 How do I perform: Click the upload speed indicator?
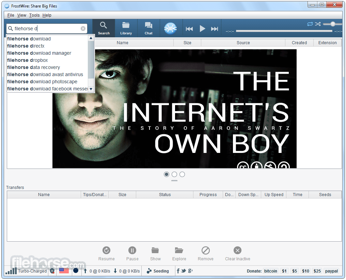point(97,271)
